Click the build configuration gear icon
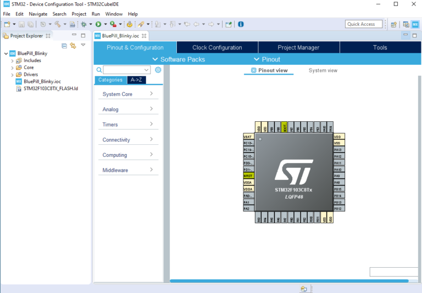Image resolution: width=422 pixels, height=293 pixels. [43, 25]
